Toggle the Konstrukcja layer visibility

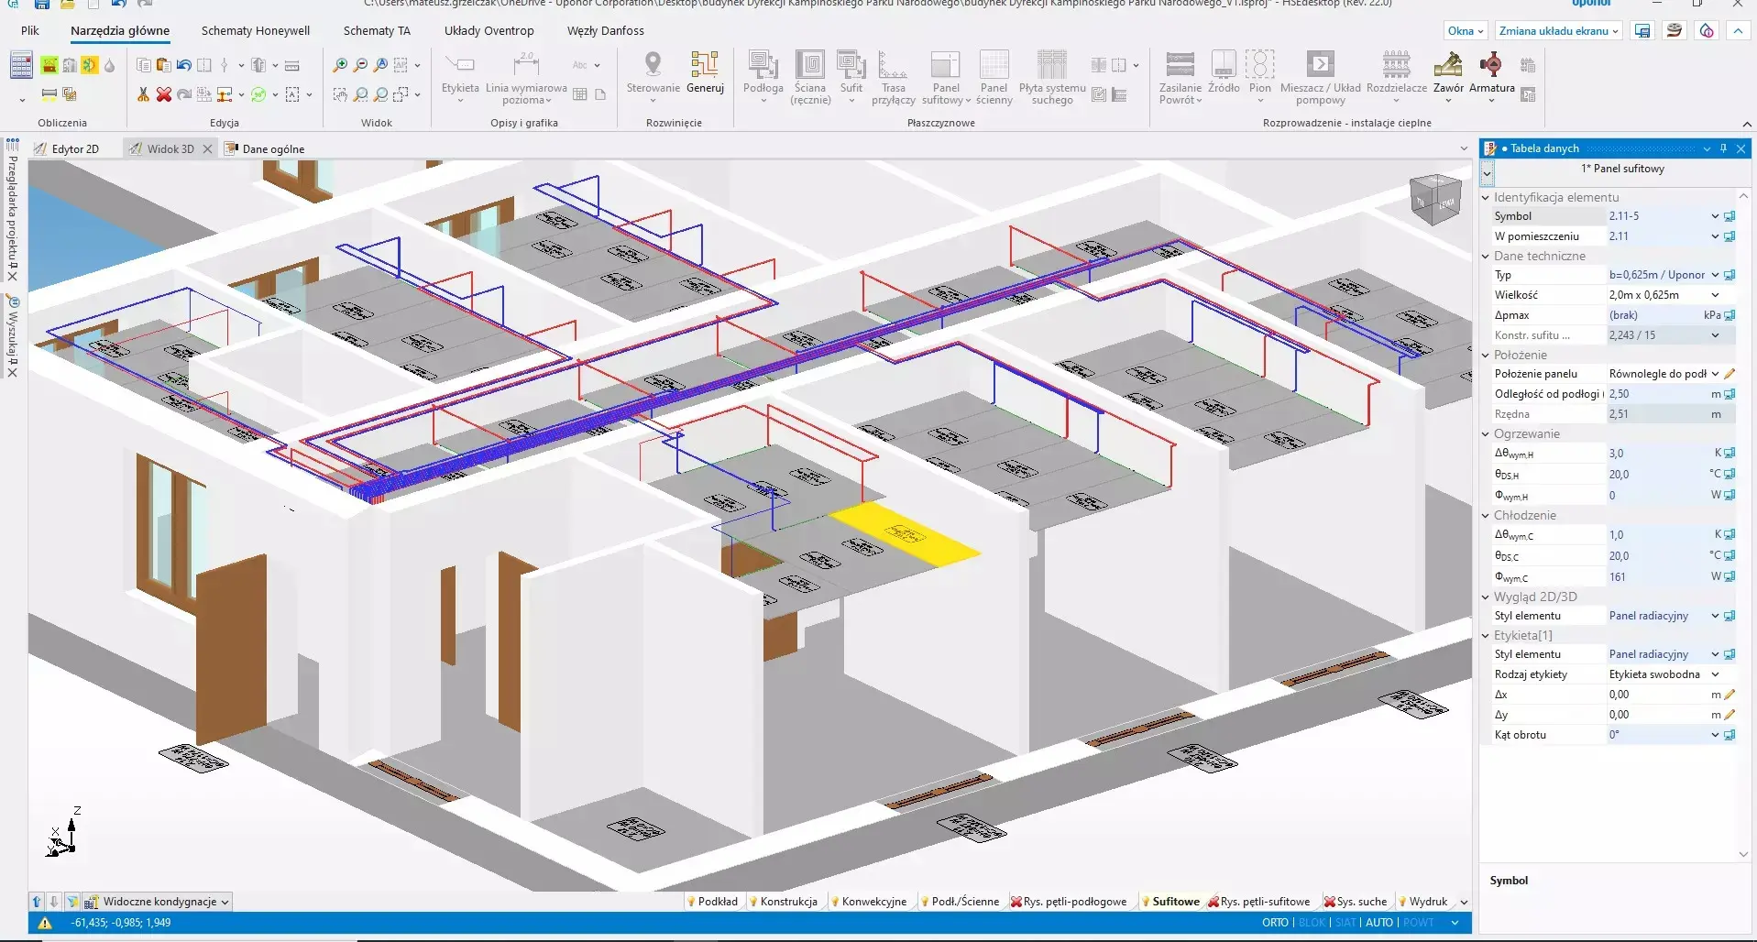point(788,902)
